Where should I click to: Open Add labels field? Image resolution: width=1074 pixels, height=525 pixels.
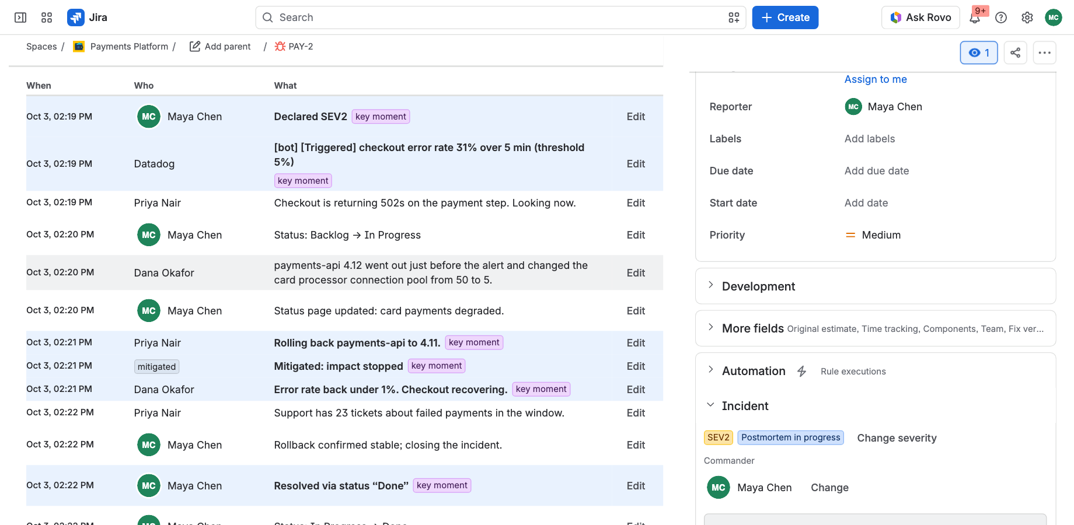point(869,139)
